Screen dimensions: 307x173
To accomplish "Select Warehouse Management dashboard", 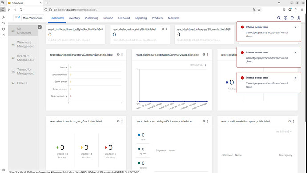I will [x=23, y=44].
